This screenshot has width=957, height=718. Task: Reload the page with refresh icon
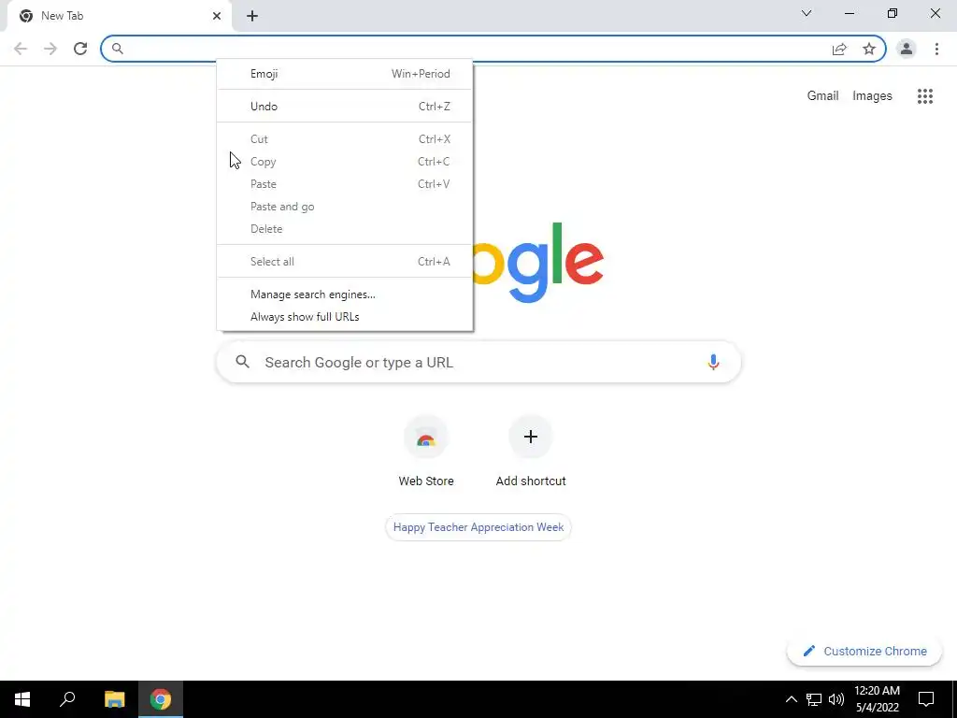[x=80, y=49]
